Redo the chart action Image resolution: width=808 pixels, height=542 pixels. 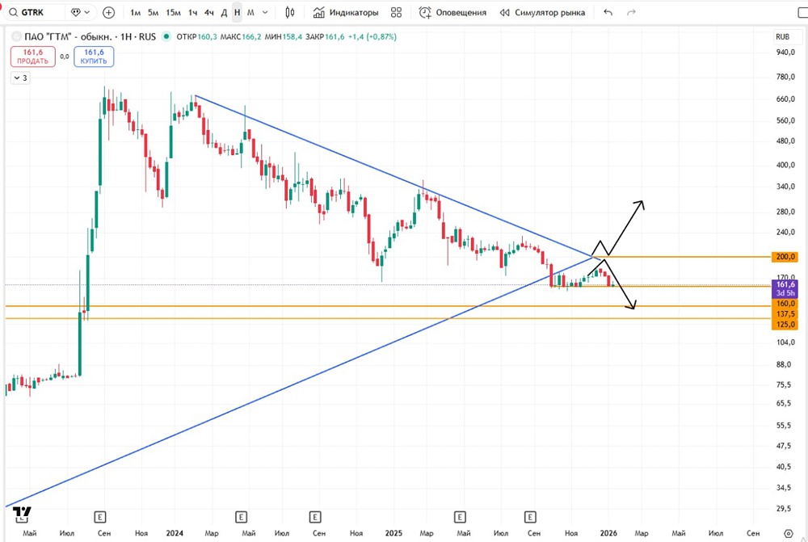[x=631, y=12]
